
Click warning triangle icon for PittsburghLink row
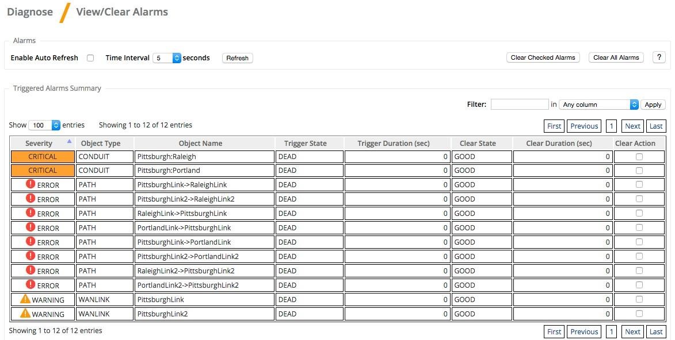pos(25,299)
